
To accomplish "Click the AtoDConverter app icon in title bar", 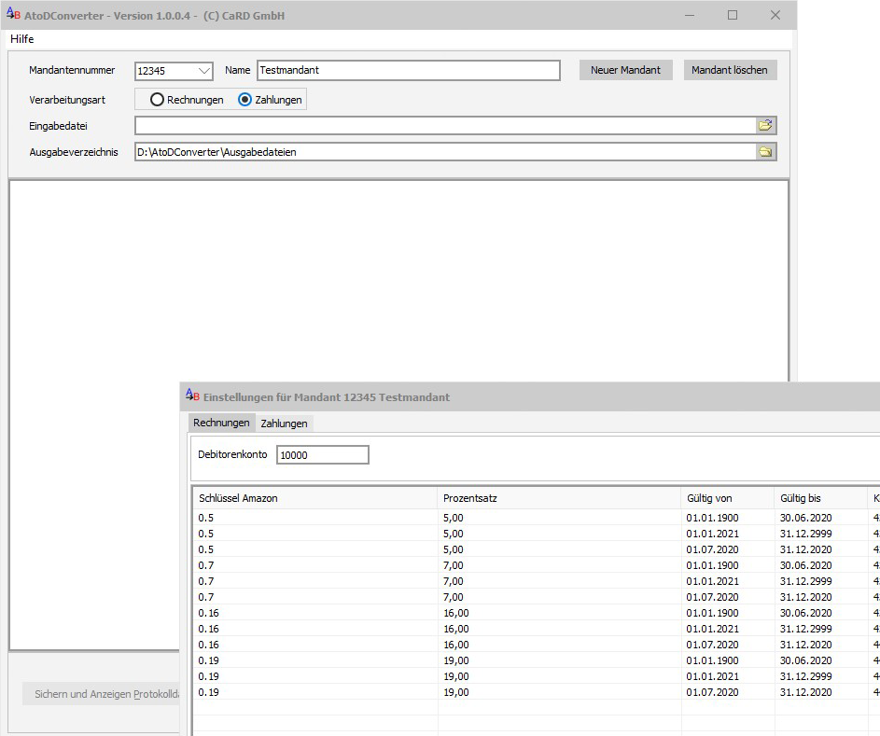I will click(12, 15).
